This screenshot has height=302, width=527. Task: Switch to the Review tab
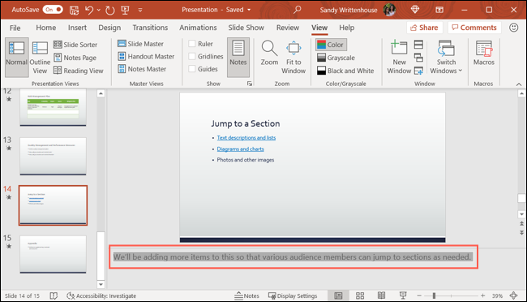click(x=288, y=28)
